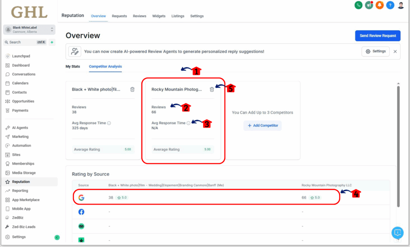Click the 38 Google reviews value

tap(111, 198)
